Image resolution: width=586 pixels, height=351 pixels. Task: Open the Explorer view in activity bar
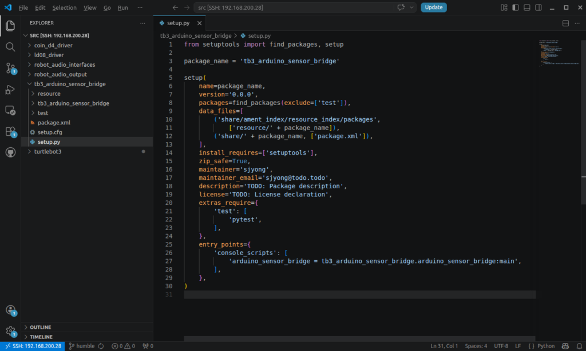pyautogui.click(x=10, y=26)
